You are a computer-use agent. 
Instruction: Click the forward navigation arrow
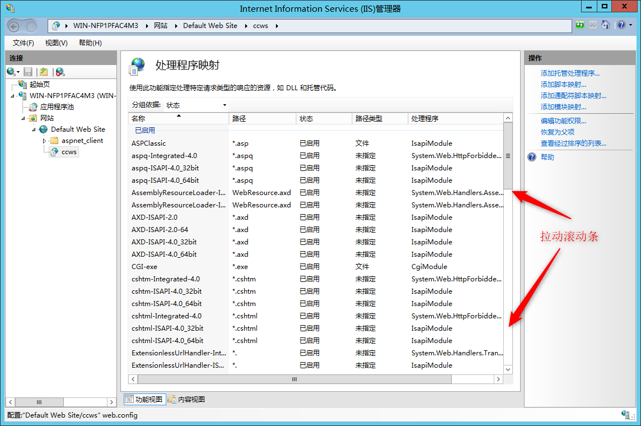[x=31, y=26]
